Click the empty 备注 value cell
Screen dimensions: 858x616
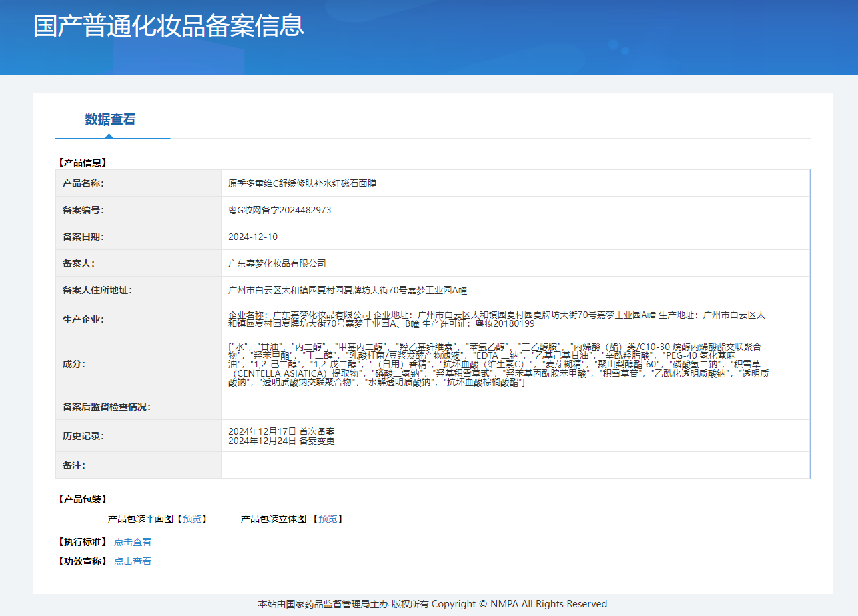[x=515, y=465]
